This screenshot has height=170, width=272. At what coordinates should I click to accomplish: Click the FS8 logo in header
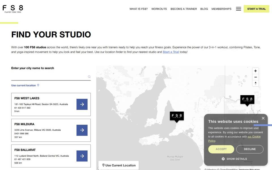pos(13,9)
